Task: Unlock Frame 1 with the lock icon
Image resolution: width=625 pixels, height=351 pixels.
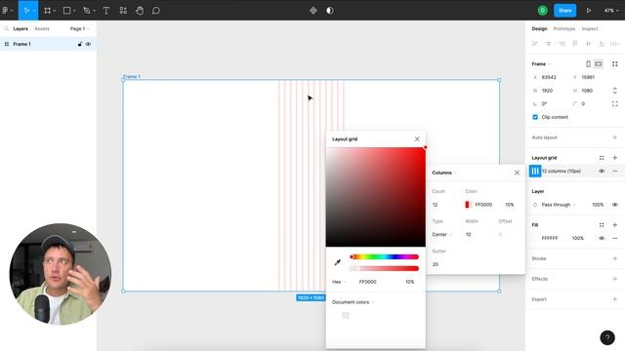Action: click(x=80, y=44)
